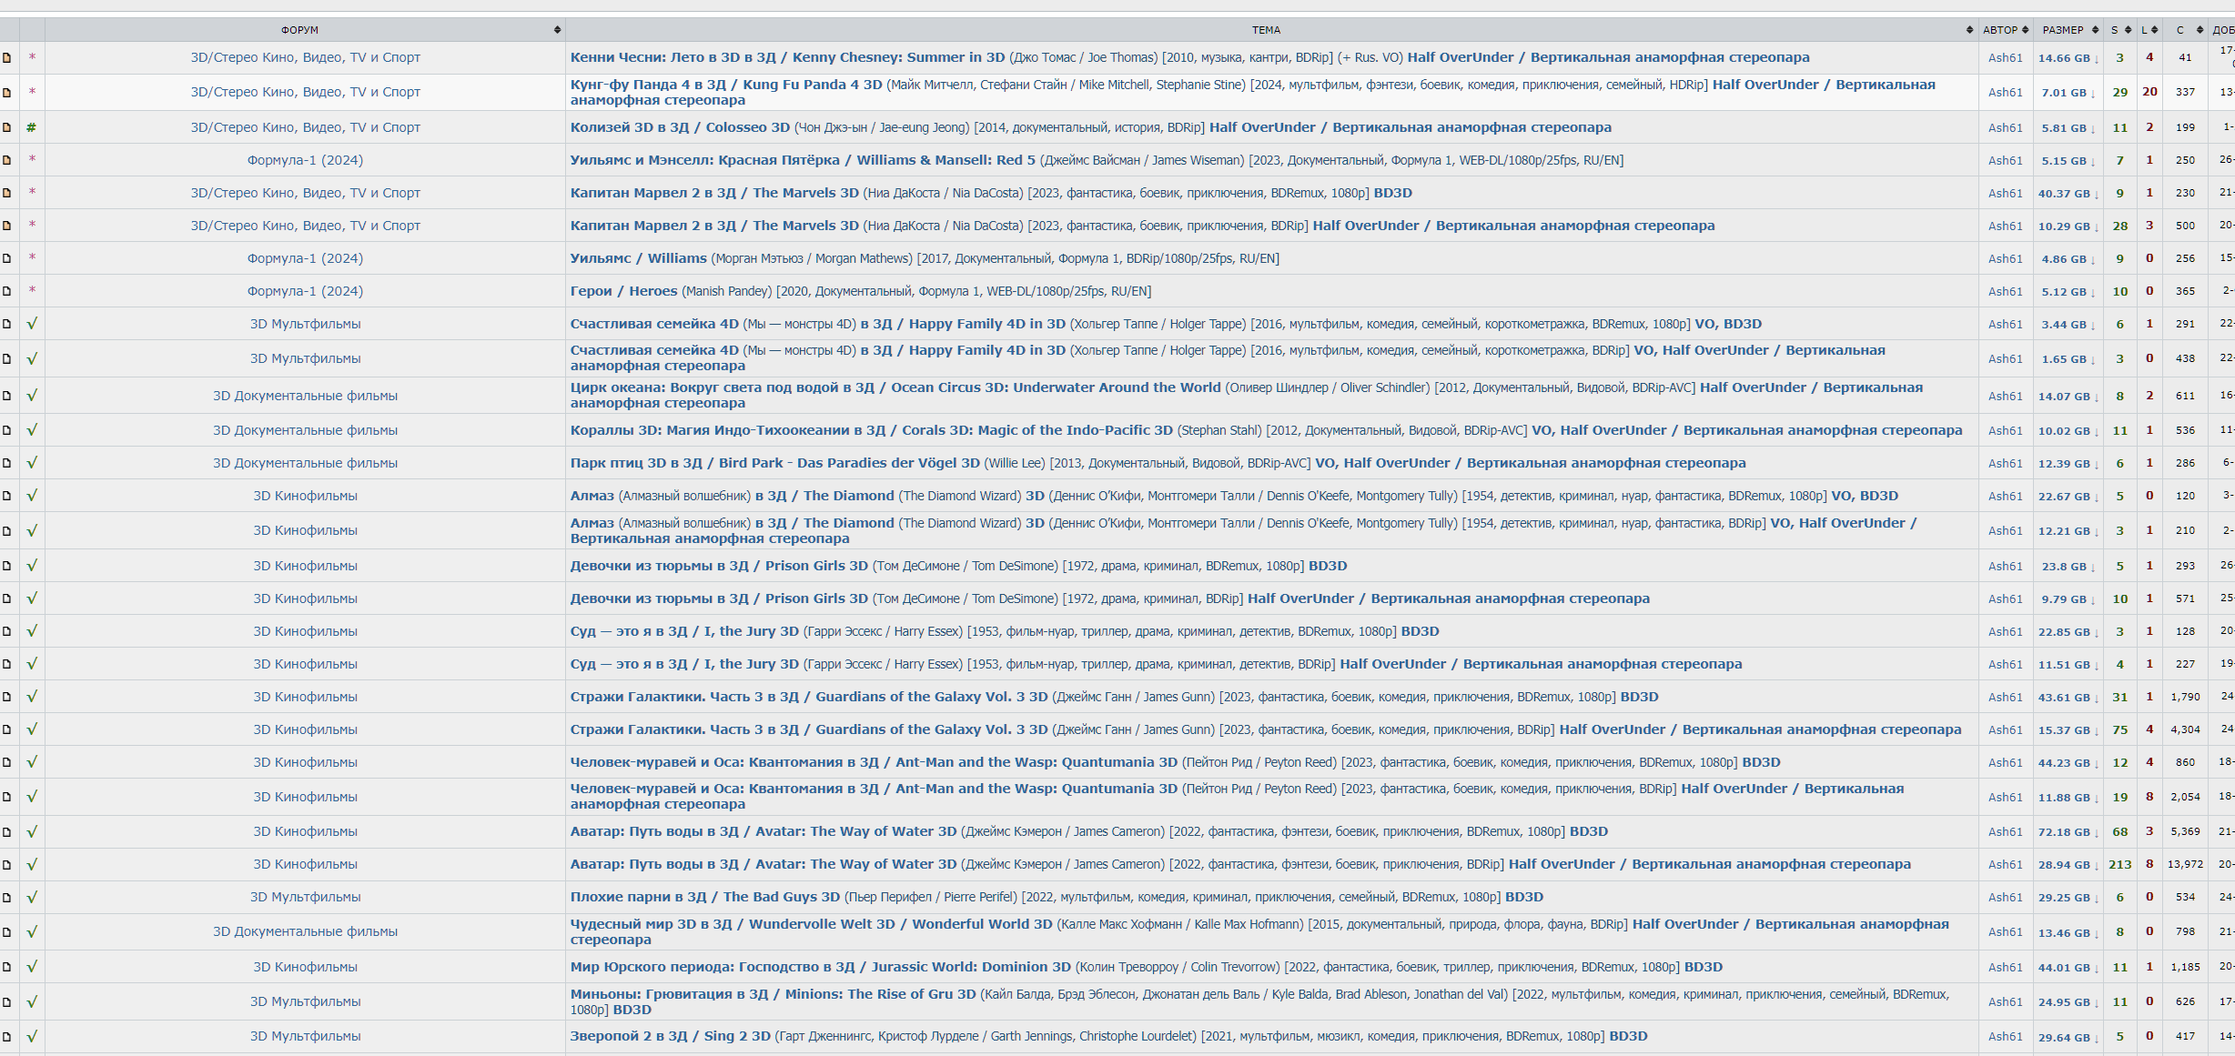Click checkmark status icon in Sing 2 row
The width and height of the screenshot is (2235, 1056).
pyautogui.click(x=32, y=1036)
